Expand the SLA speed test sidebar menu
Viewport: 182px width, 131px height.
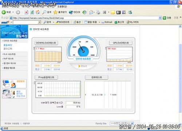[x=9, y=54]
